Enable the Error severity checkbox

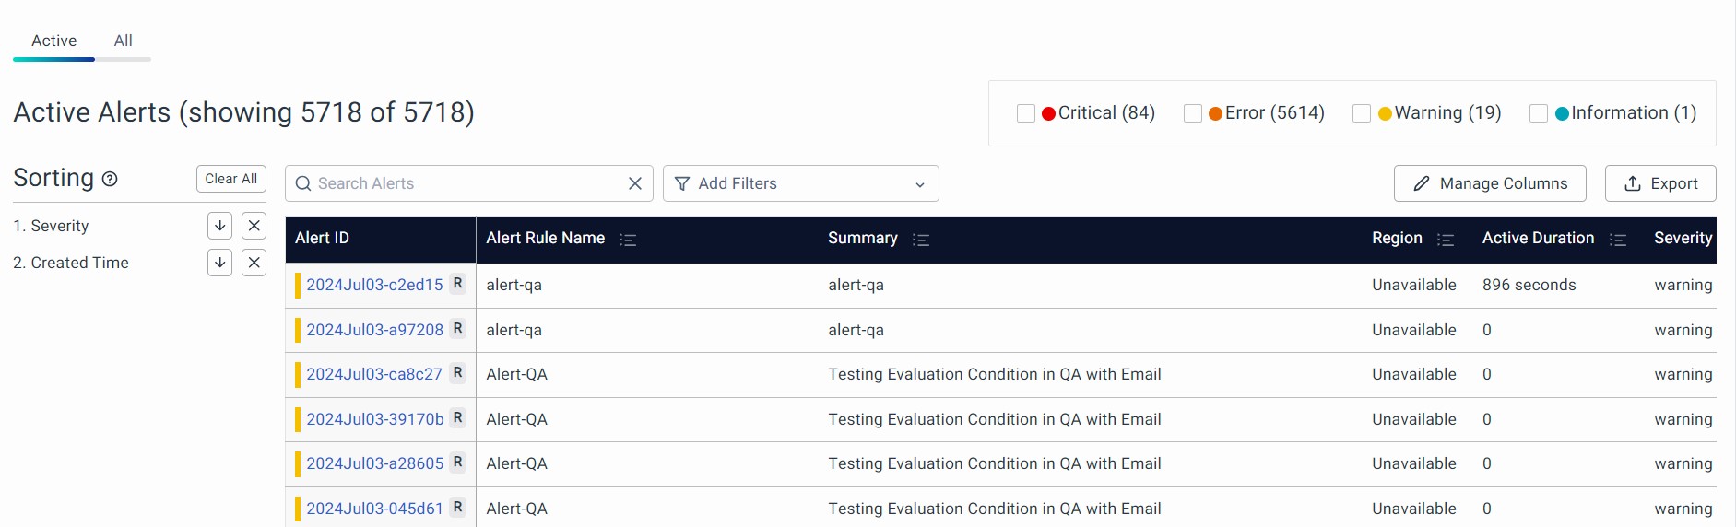(1192, 113)
